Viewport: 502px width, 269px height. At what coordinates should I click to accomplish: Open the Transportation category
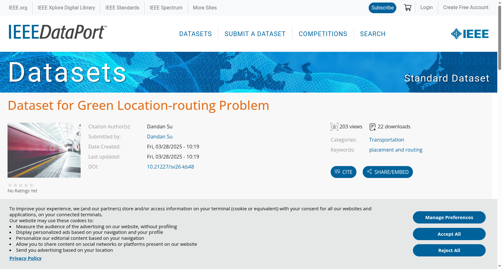coord(387,140)
